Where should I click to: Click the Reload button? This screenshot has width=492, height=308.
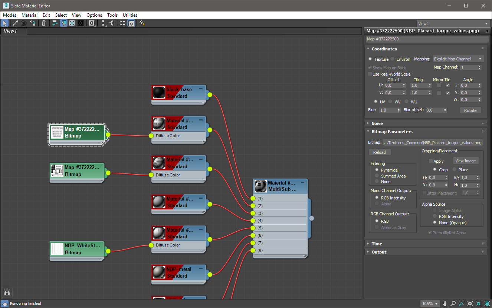click(x=380, y=152)
